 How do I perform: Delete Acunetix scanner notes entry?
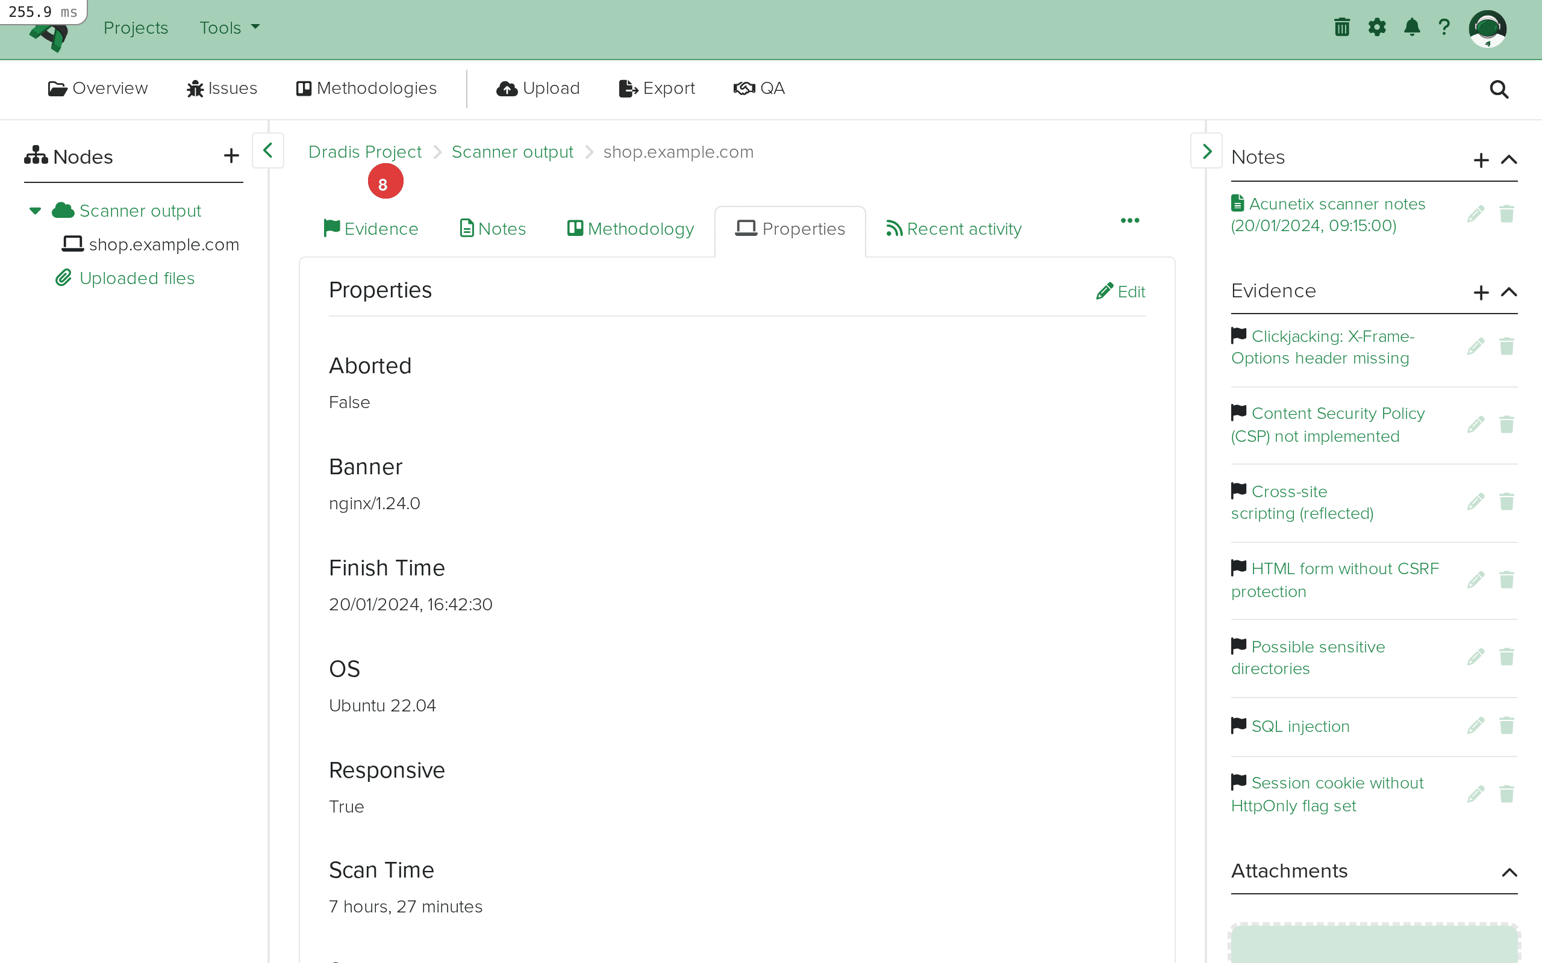1506,214
